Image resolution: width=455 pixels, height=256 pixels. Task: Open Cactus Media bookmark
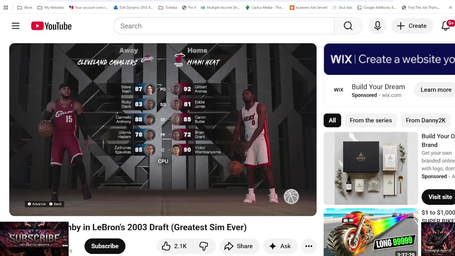tap(264, 7)
